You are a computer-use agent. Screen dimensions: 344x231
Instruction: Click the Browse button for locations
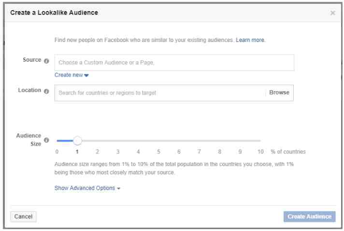coord(279,93)
